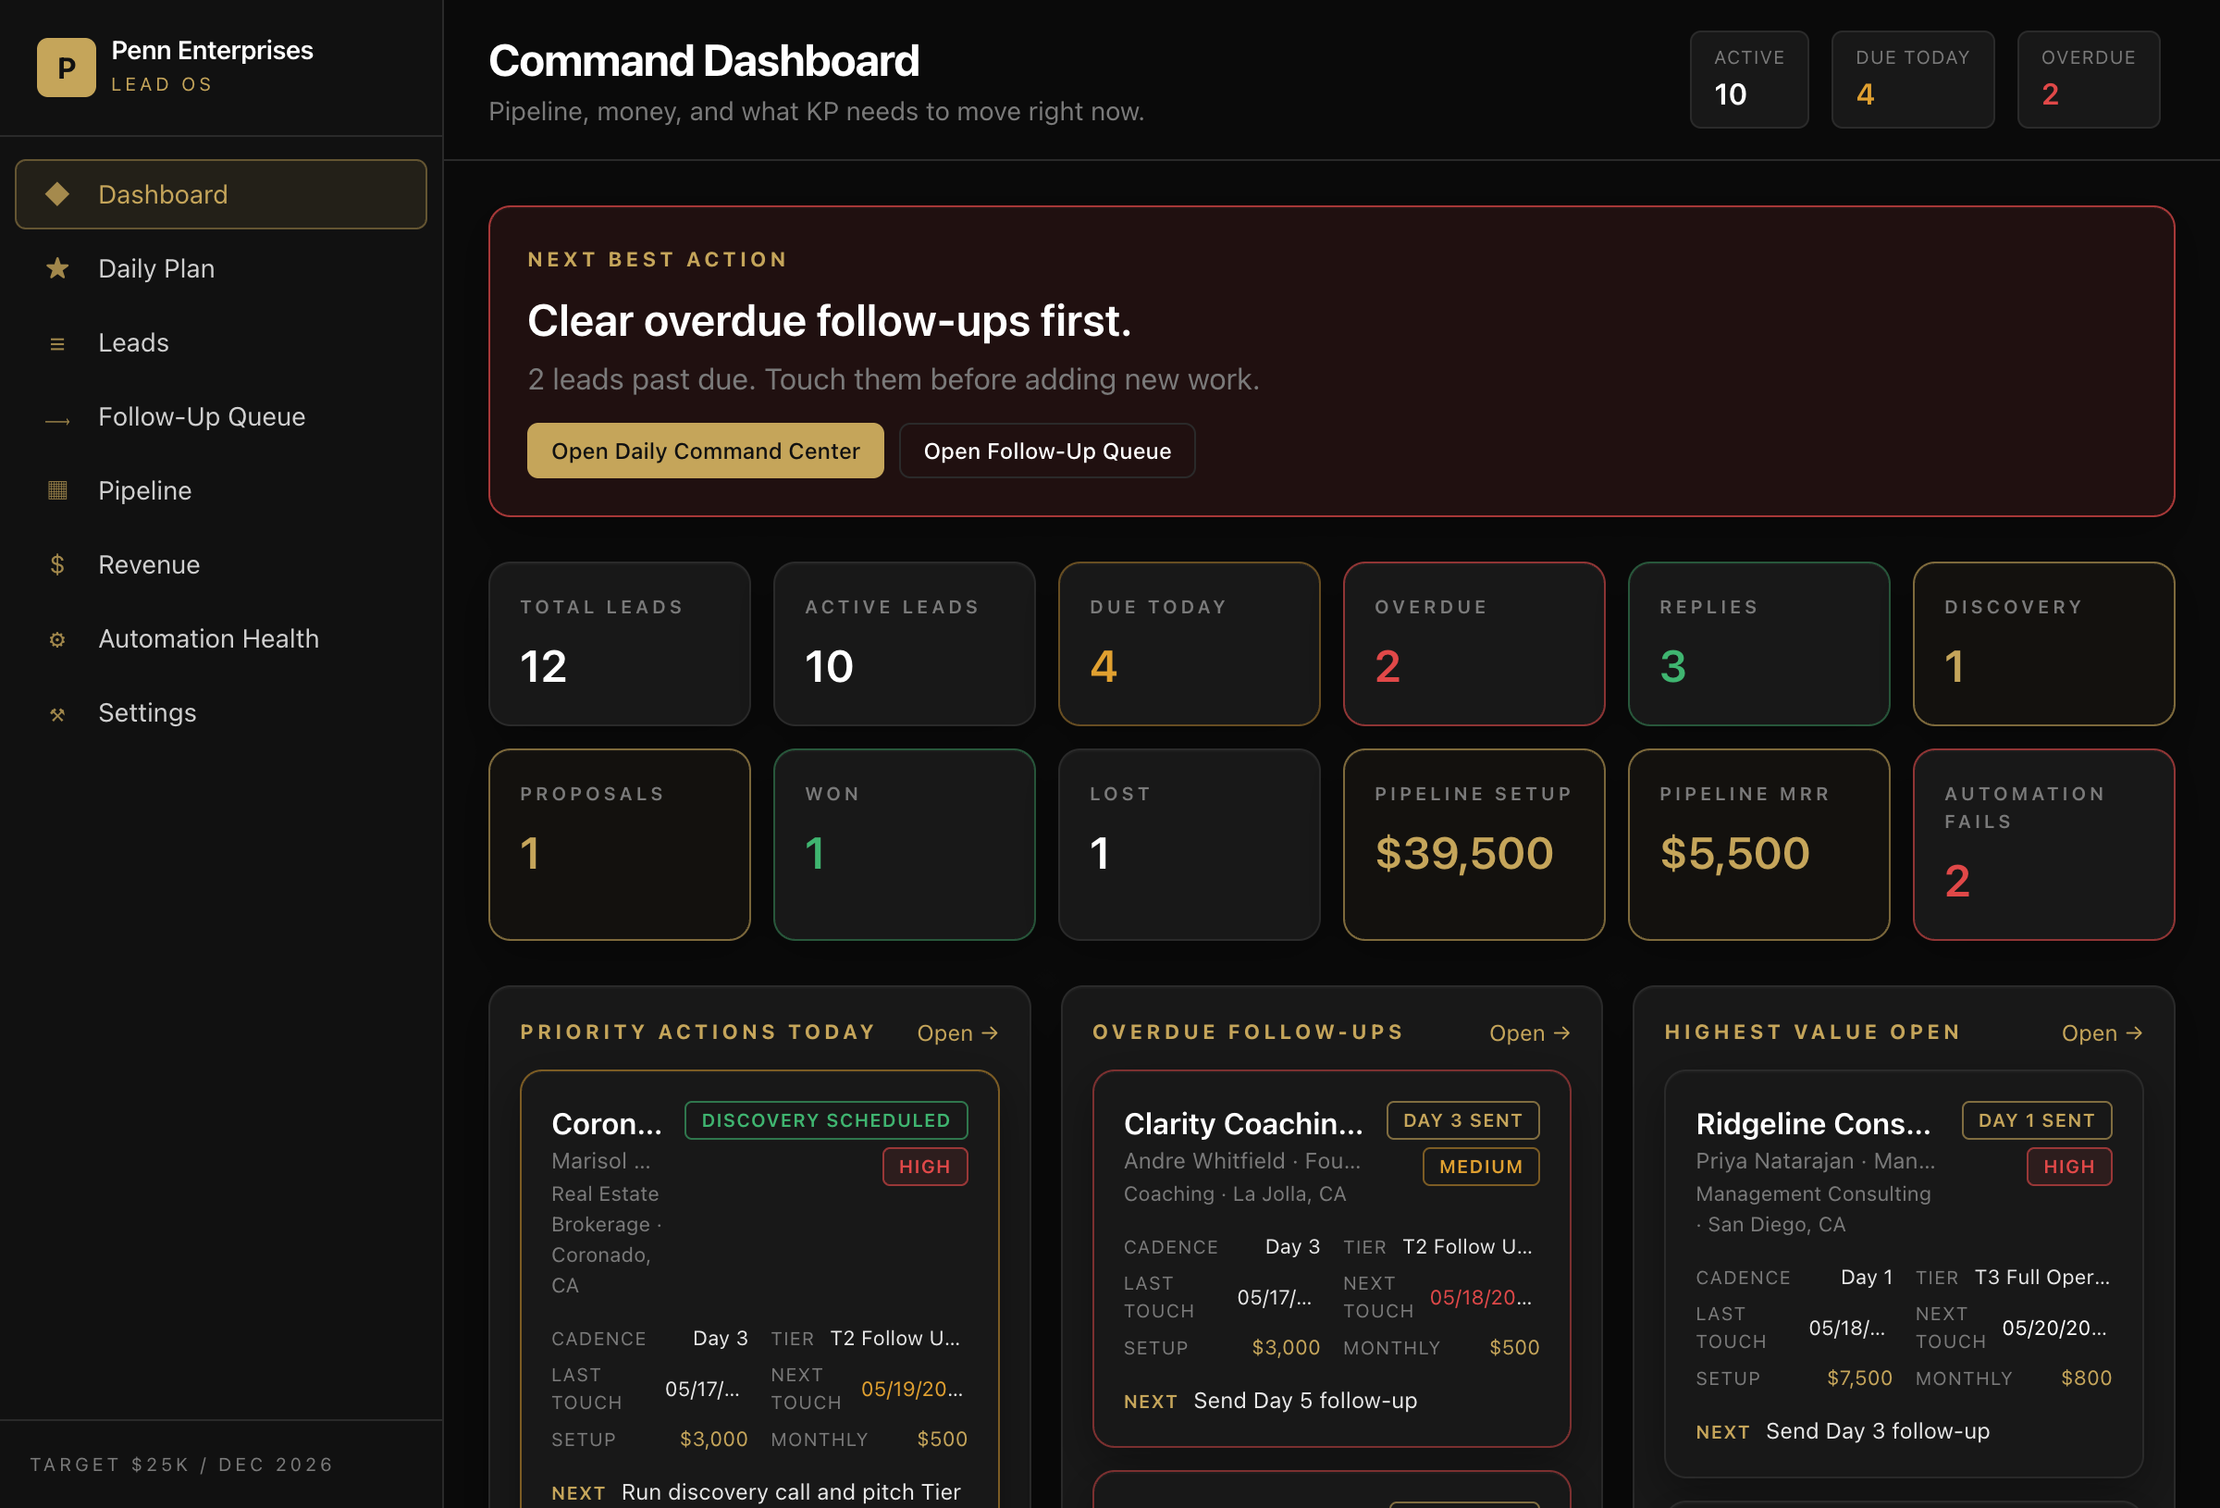Viewport: 2220px width, 1508px height.
Task: Click next touch date 05/20/20...
Action: [2053, 1329]
